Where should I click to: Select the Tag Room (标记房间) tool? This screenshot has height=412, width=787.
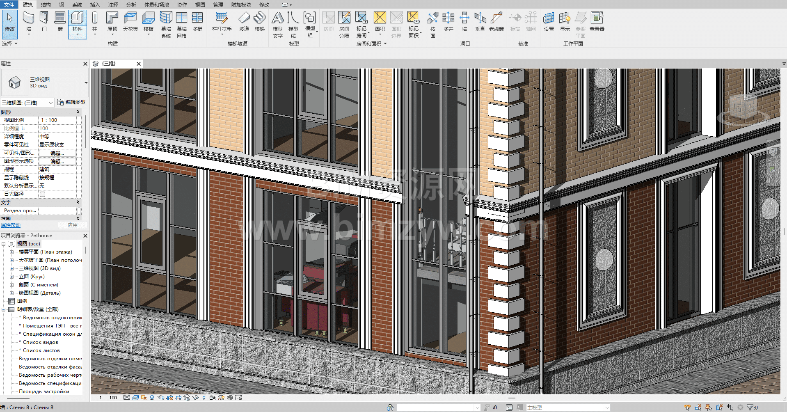click(361, 25)
